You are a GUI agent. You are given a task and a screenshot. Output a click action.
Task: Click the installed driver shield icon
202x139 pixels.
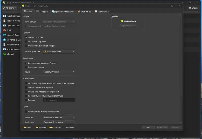(122, 21)
